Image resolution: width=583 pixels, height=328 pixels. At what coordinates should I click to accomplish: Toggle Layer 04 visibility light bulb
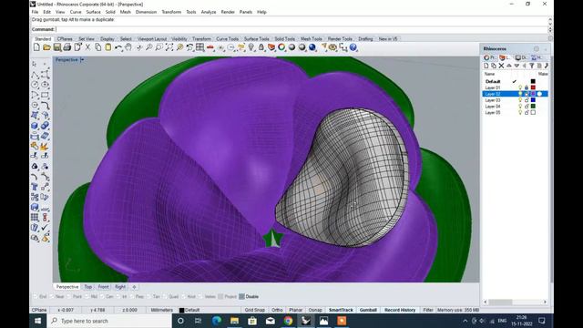520,107
